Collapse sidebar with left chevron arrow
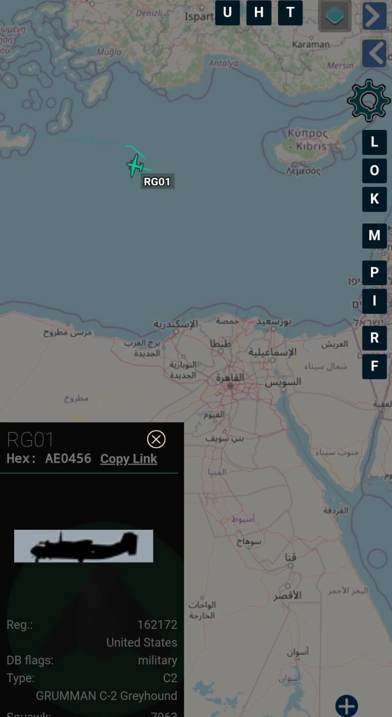392x717 pixels. (x=374, y=53)
